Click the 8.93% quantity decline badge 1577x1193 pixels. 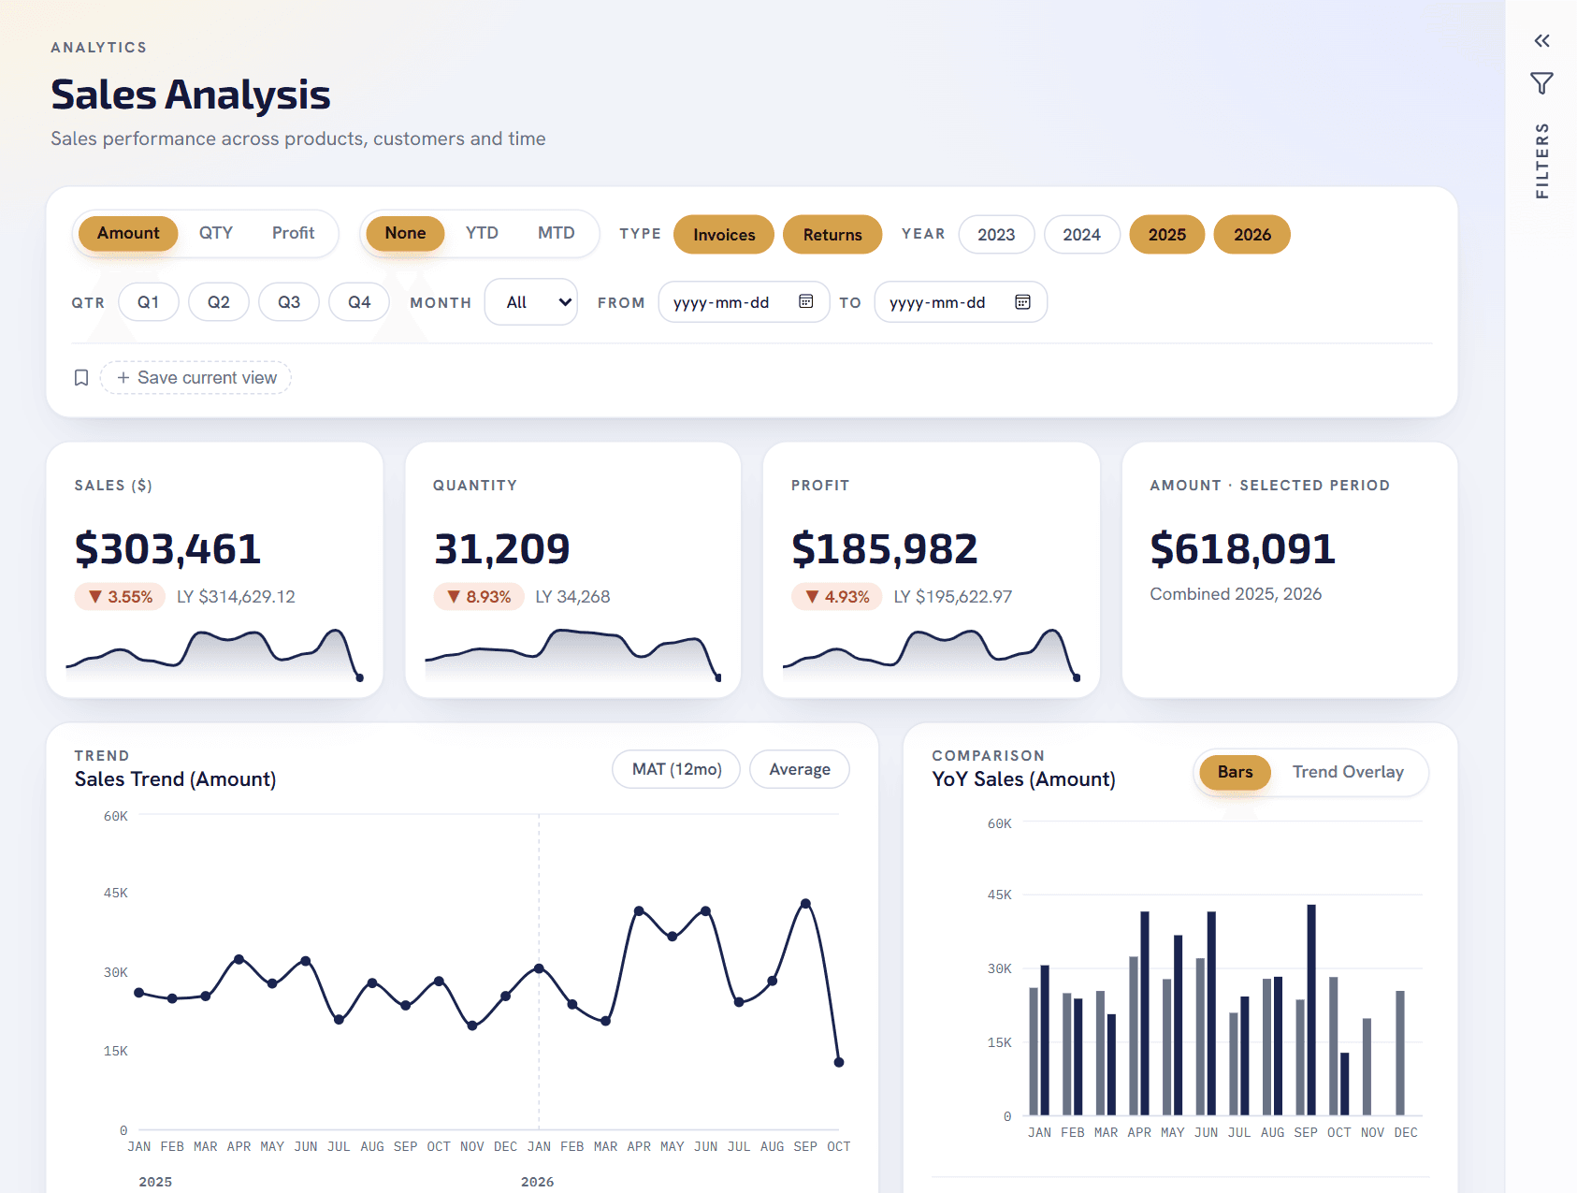pos(479,597)
